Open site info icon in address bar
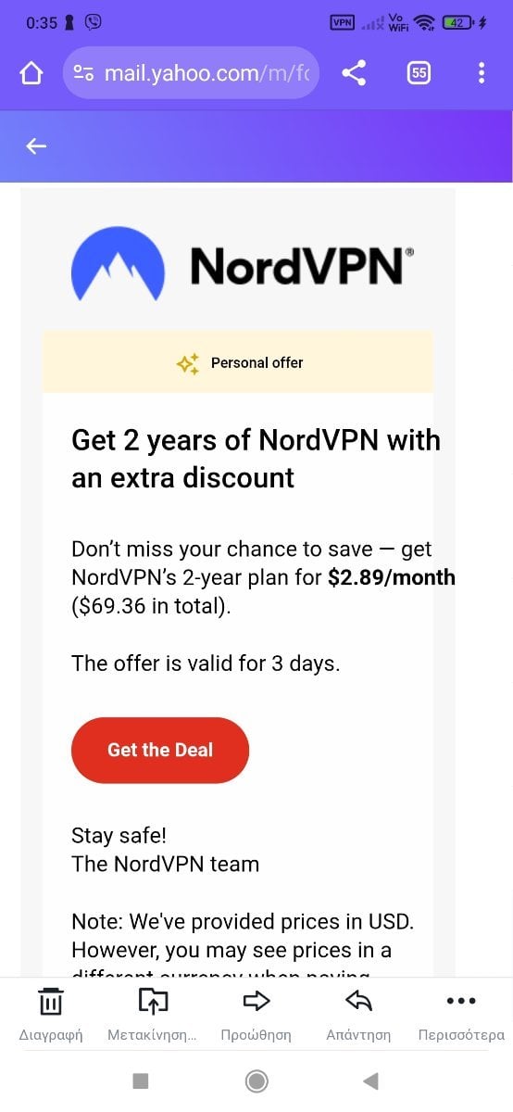 (83, 73)
